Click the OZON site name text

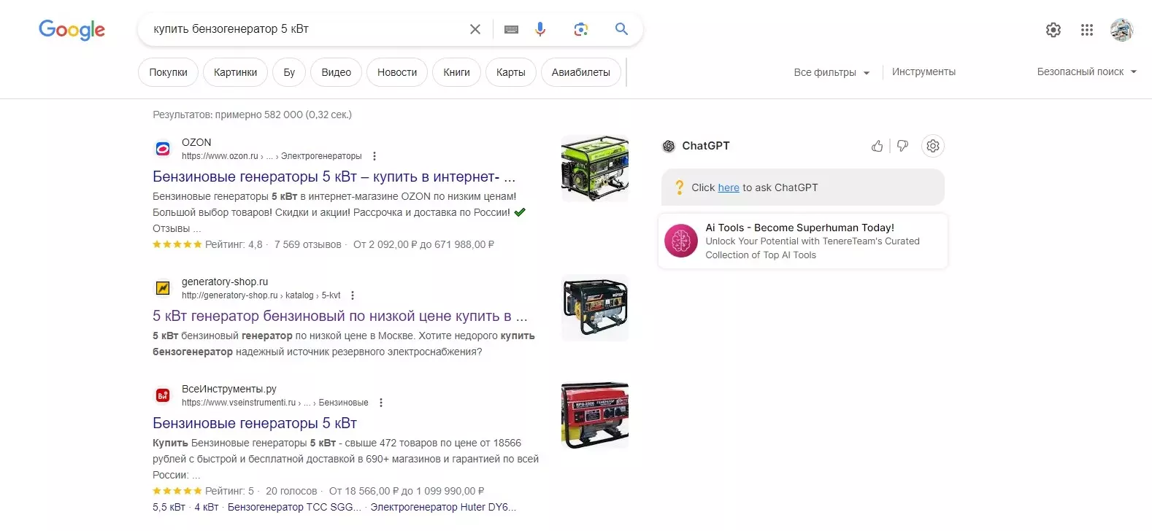pos(196,142)
